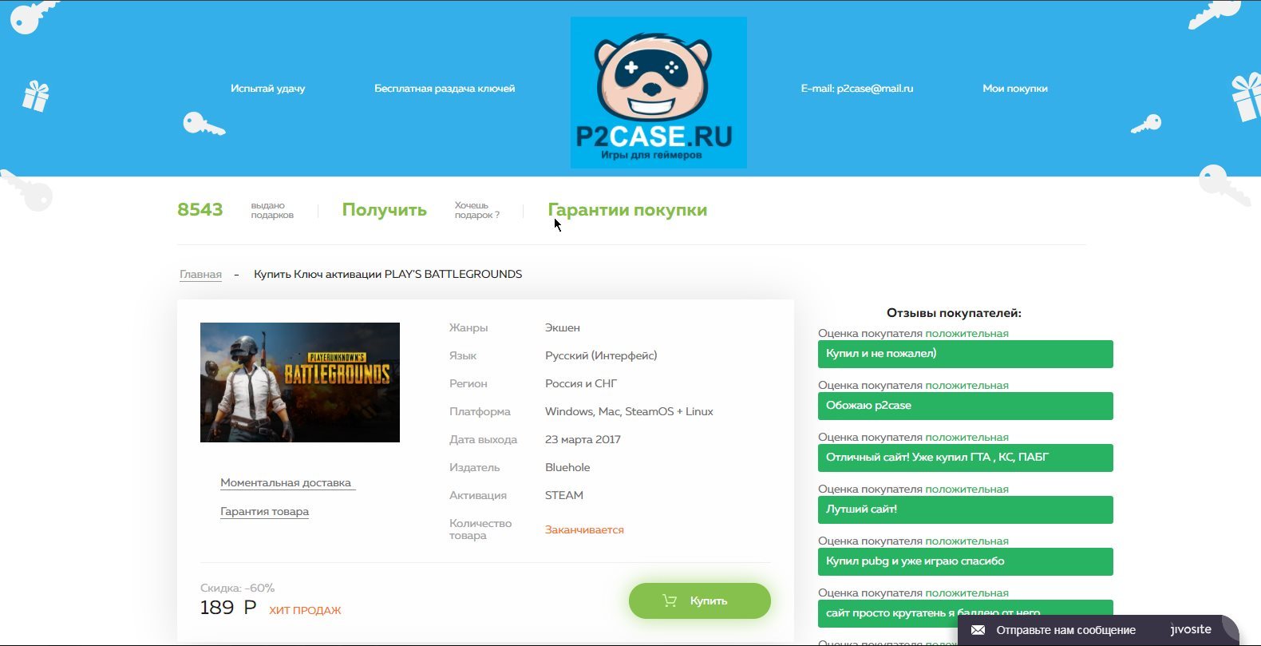Click breadcrumb text Купить Ключ активации PLAY'S BATTLEGROUNDS
1261x646 pixels.
pyautogui.click(x=388, y=275)
